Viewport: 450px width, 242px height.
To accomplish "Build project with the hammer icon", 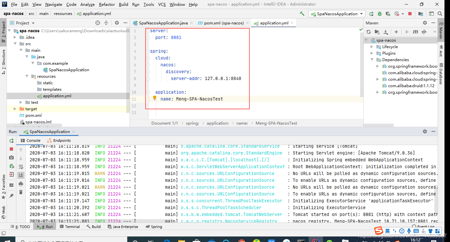I will pyautogui.click(x=302, y=14).
